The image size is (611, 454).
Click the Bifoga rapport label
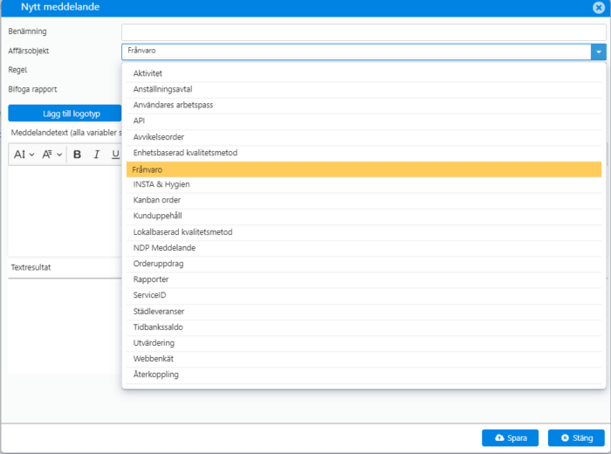(32, 90)
